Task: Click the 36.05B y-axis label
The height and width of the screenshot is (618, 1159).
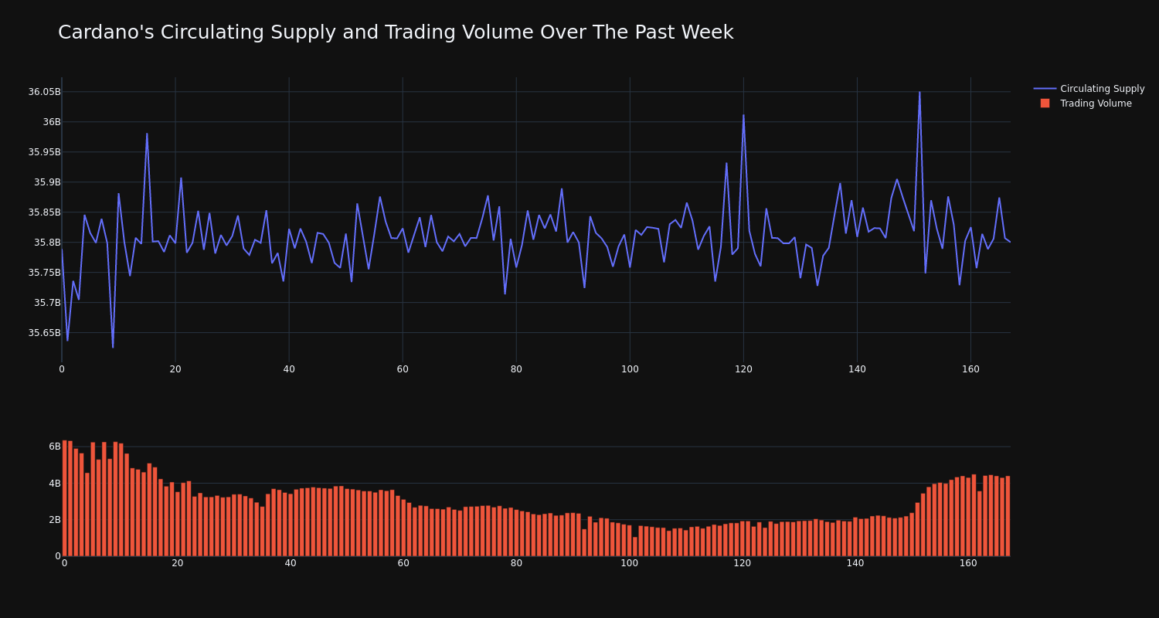Action: tap(44, 92)
